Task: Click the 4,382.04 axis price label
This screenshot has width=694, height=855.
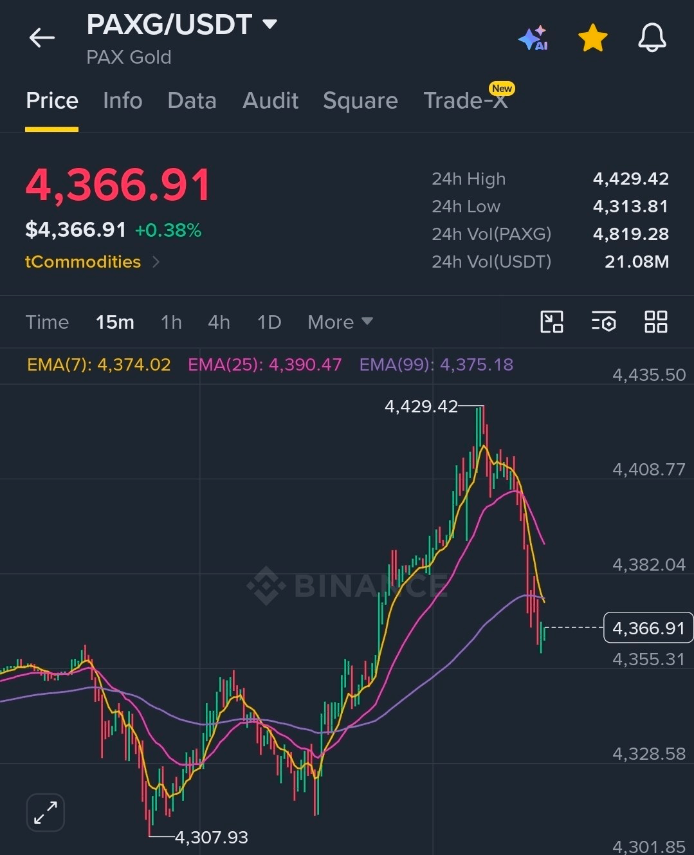Action: pos(649,565)
